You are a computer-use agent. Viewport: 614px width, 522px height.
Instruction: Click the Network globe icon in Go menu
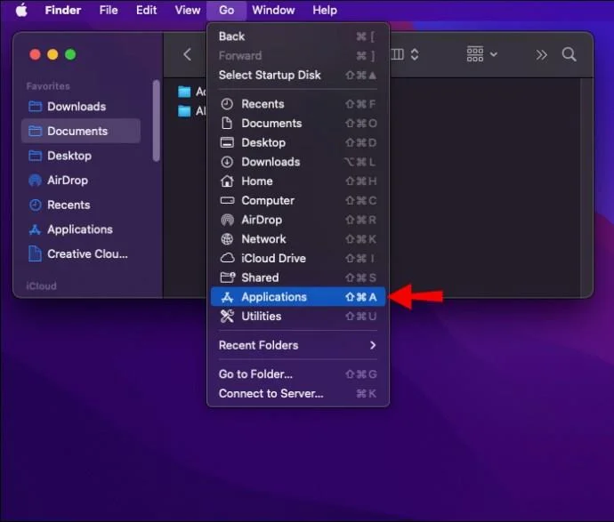point(227,239)
